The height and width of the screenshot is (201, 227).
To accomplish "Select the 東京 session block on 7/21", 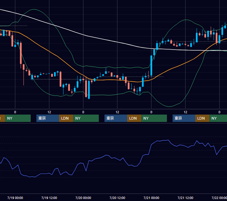I will (x=184, y=118).
